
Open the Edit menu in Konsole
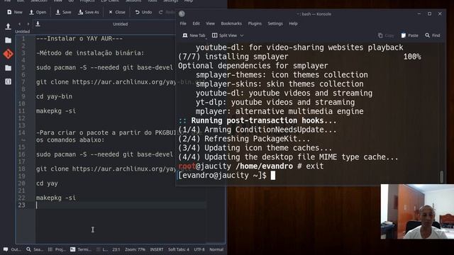pyautogui.click(x=196, y=23)
